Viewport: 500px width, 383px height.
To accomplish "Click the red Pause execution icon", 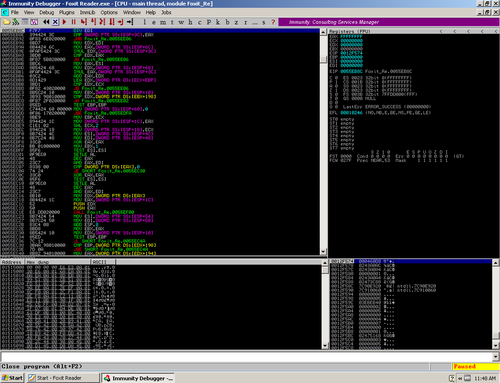I will point(74,22).
